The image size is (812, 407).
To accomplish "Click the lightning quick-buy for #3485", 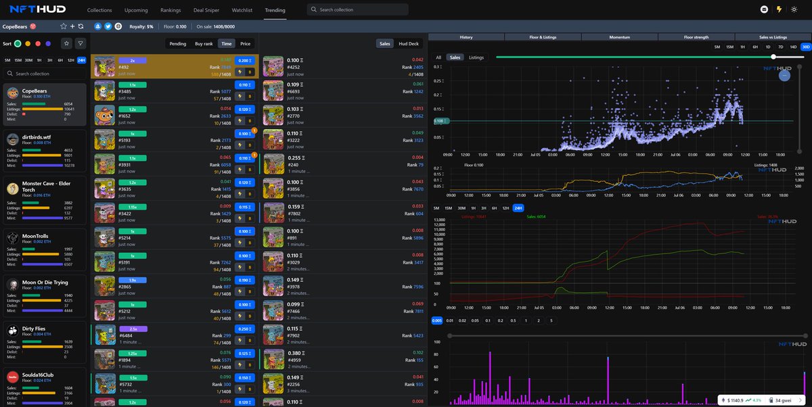I will (240, 95).
